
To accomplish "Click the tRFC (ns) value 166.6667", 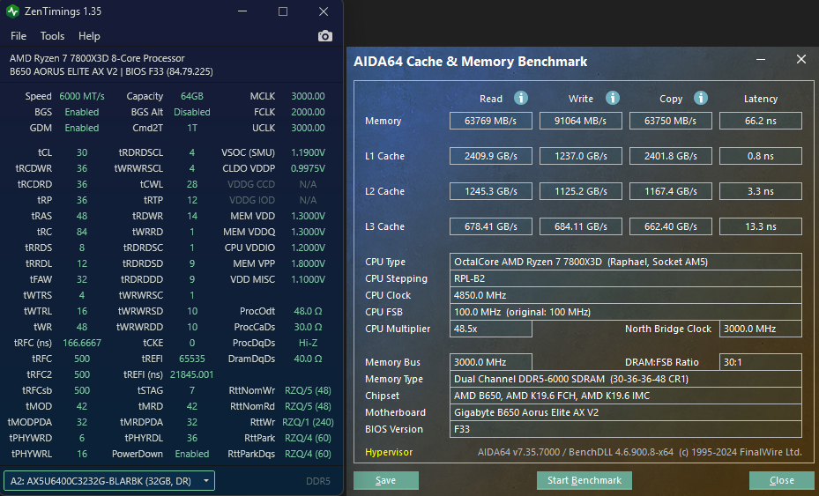I will (x=81, y=343).
